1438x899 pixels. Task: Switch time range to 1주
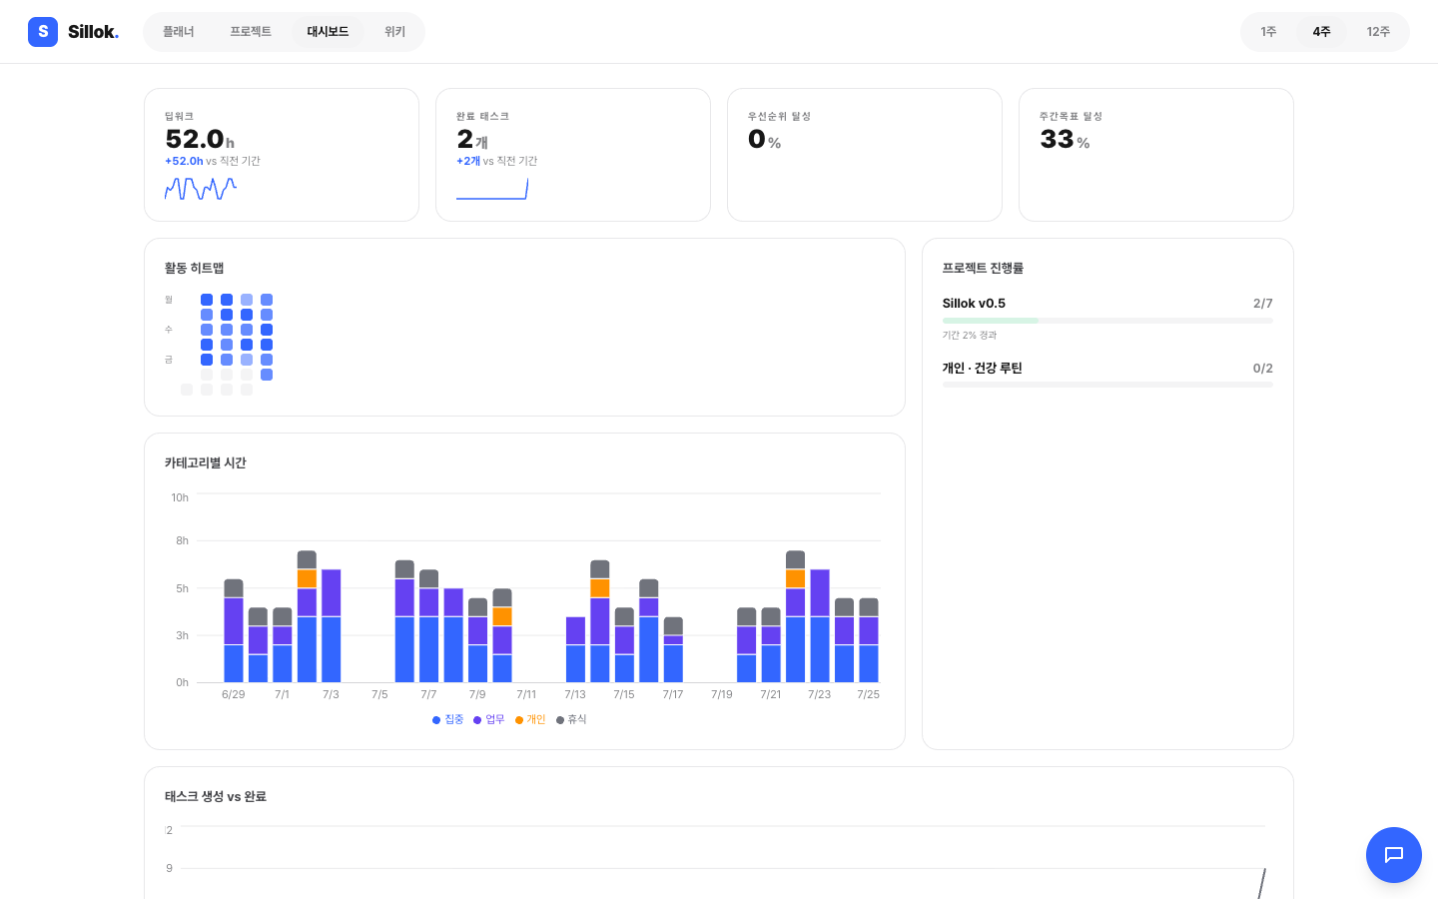tap(1268, 32)
